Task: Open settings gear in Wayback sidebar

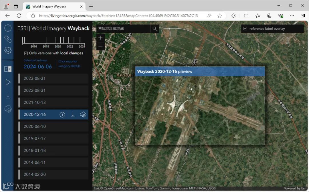Action: pos(8,50)
